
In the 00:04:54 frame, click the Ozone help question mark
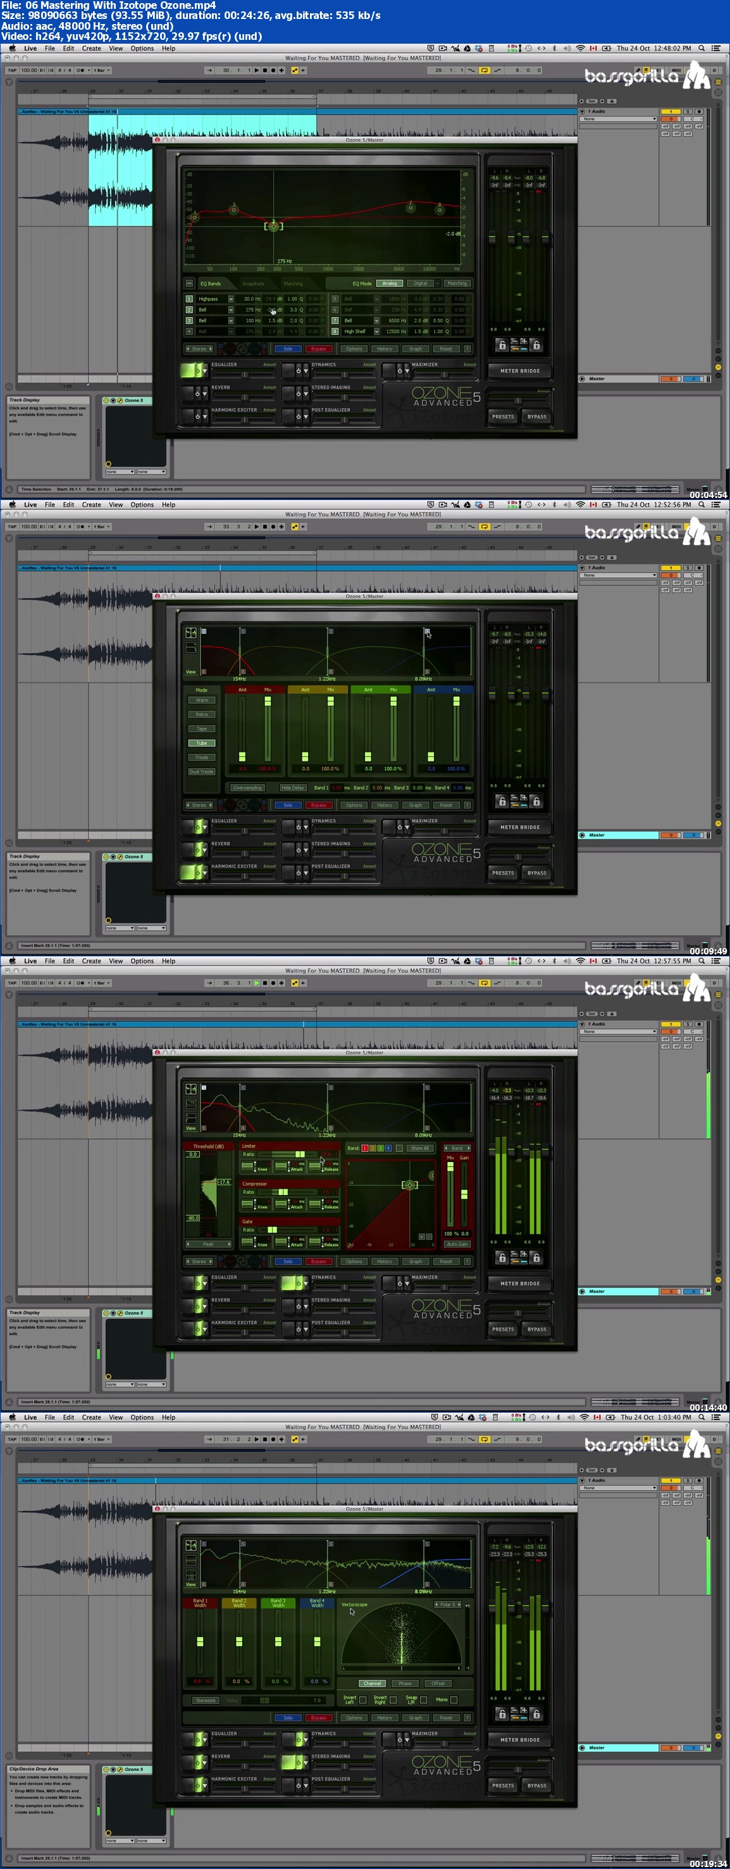point(467,349)
